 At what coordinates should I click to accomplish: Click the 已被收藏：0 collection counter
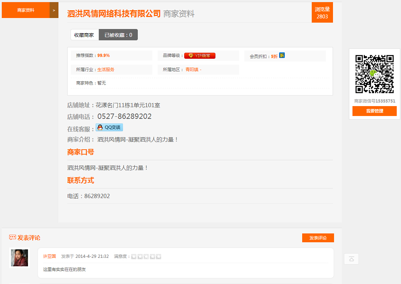(118, 35)
